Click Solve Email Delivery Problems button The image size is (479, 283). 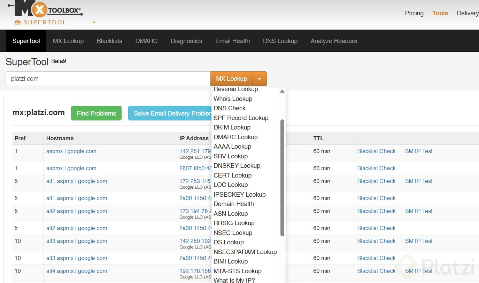pos(170,113)
